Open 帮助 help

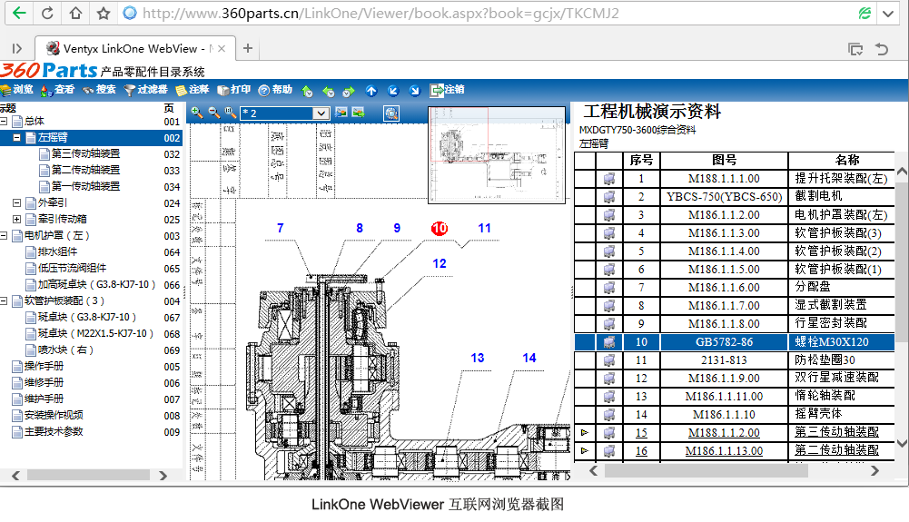click(x=275, y=90)
